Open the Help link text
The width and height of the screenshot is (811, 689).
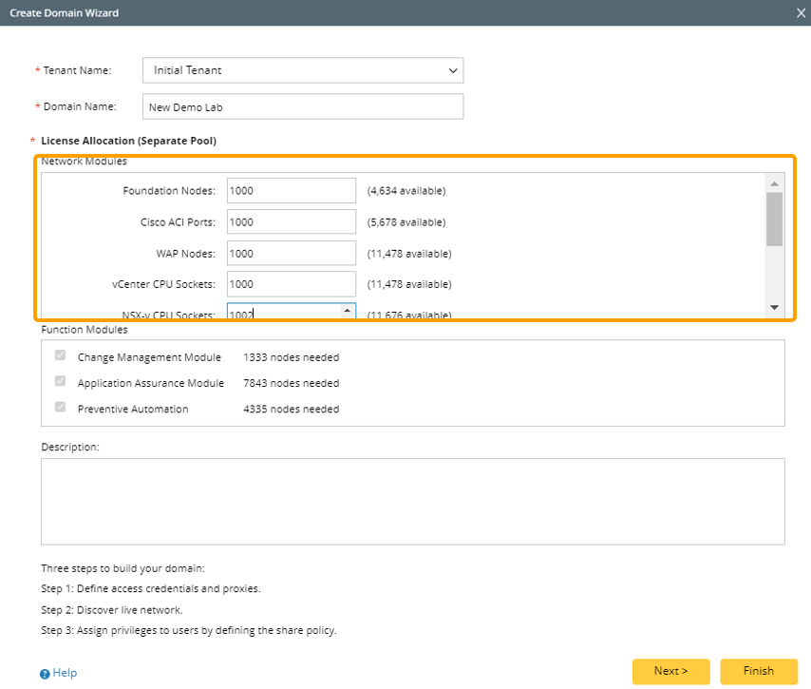tap(65, 673)
